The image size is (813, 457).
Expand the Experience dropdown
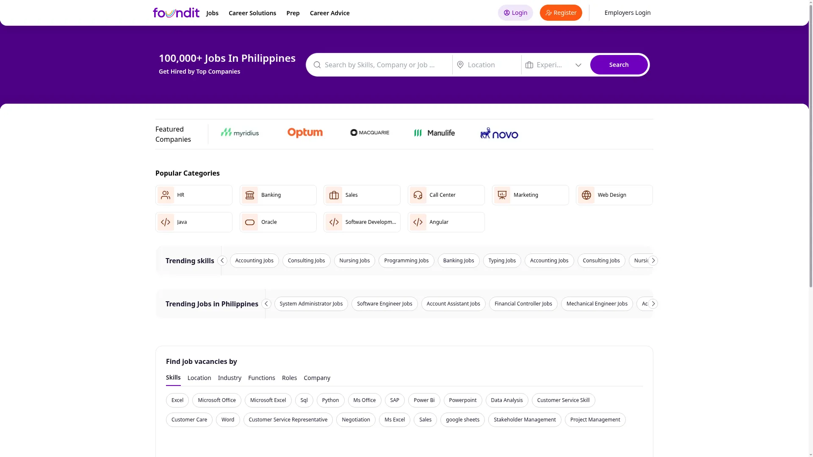click(555, 65)
